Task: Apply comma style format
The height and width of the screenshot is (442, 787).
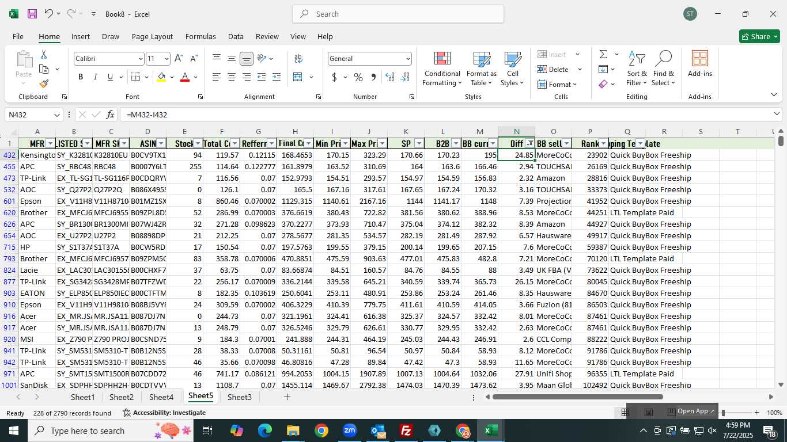Action: coord(373,77)
